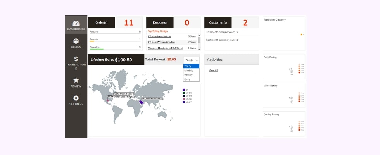Click the Design(s) header tile
This screenshot has width=380, height=155.
[x=160, y=22]
